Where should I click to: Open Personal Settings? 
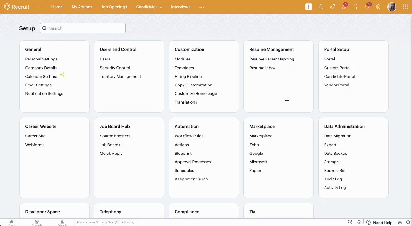pyautogui.click(x=41, y=59)
